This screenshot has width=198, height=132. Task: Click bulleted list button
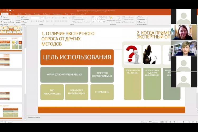56,18
